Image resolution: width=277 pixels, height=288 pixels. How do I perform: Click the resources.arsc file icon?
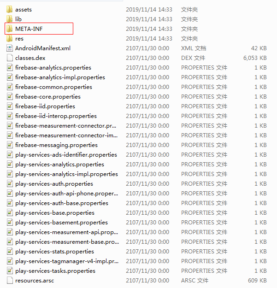point(10,281)
